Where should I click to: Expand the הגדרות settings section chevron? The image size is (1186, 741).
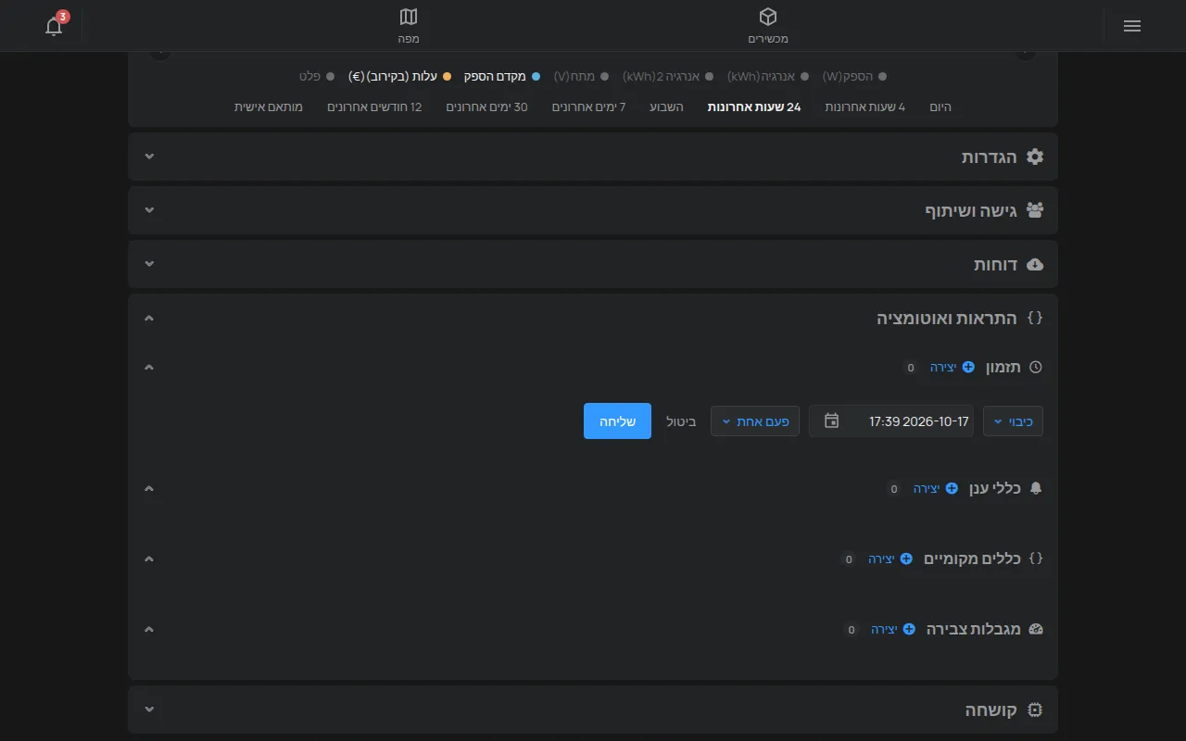pyautogui.click(x=149, y=157)
